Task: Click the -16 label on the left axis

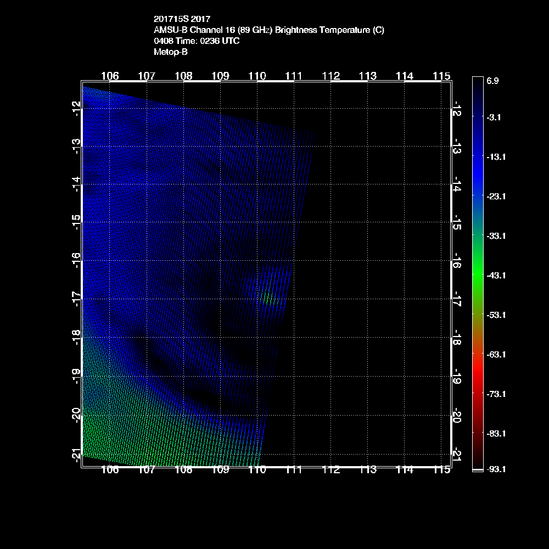Action: (76, 261)
